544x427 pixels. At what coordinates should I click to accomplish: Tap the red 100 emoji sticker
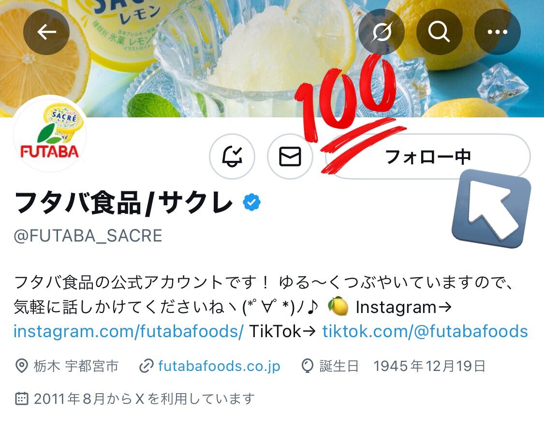tap(350, 114)
